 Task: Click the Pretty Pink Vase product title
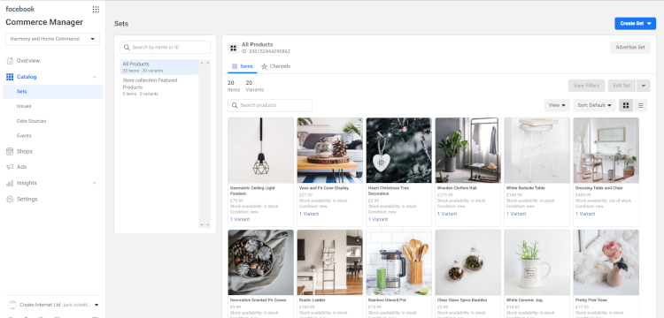click(x=591, y=300)
